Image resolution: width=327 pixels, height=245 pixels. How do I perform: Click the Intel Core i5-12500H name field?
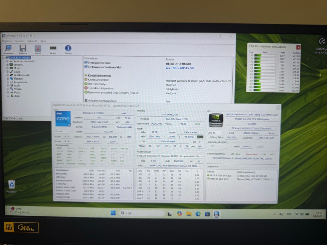93,113
